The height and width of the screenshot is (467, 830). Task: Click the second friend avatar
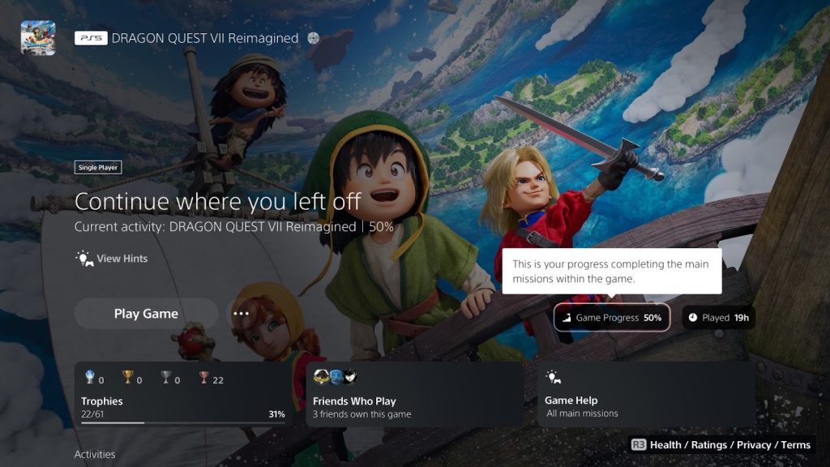336,377
